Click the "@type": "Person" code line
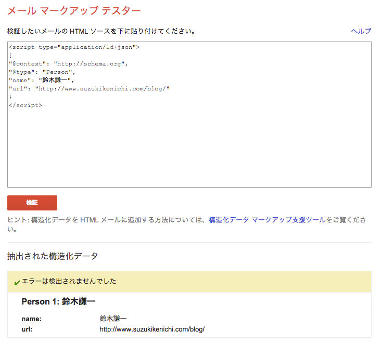The width and height of the screenshot is (382, 344). point(42,72)
